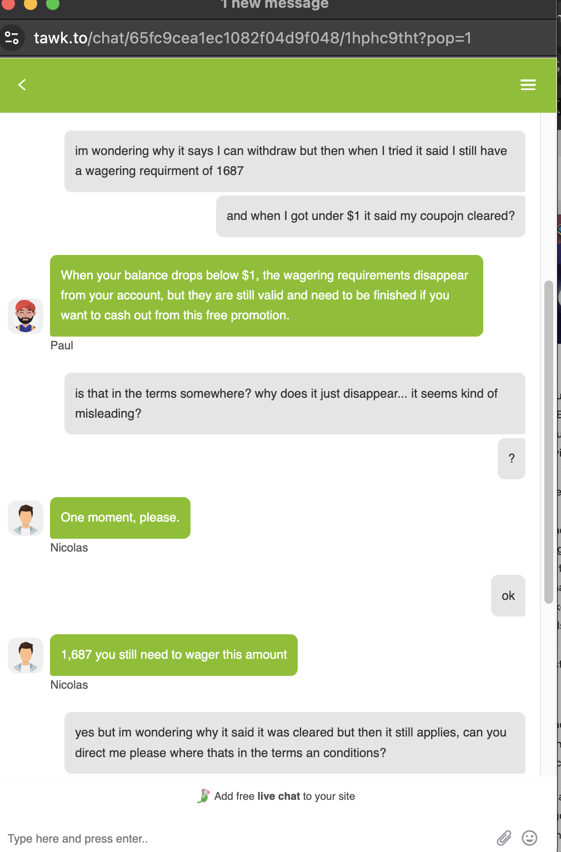Image resolution: width=561 pixels, height=852 pixels.
Task: Select the tawk.to URL in address bar
Action: pyautogui.click(x=253, y=38)
